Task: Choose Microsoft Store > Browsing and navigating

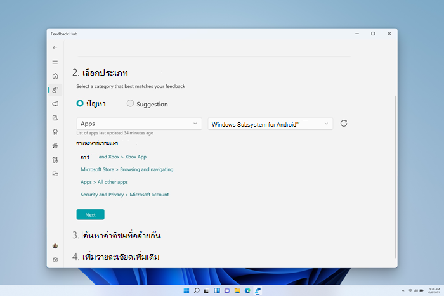Action: coord(127,169)
